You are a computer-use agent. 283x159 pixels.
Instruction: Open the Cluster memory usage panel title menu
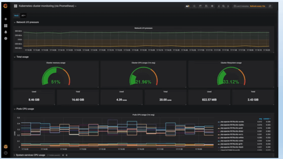(56, 63)
